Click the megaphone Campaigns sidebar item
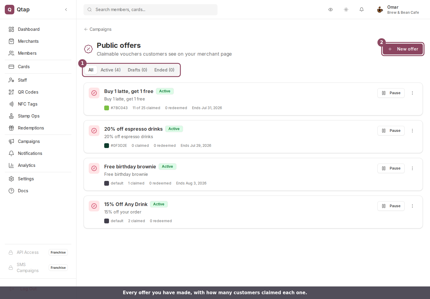 [x=38, y=141]
